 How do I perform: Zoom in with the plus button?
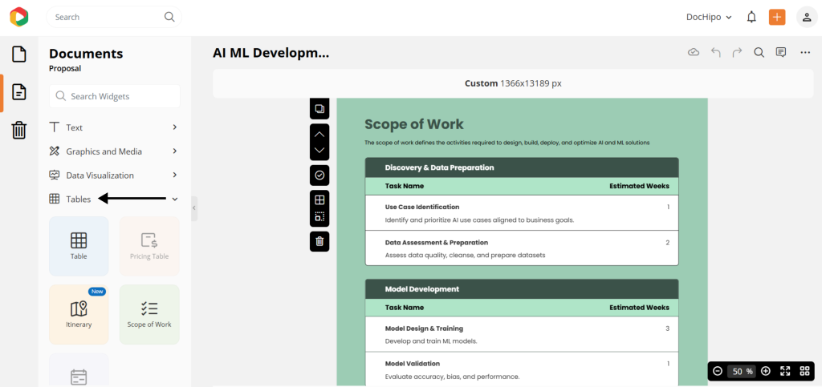pos(765,371)
